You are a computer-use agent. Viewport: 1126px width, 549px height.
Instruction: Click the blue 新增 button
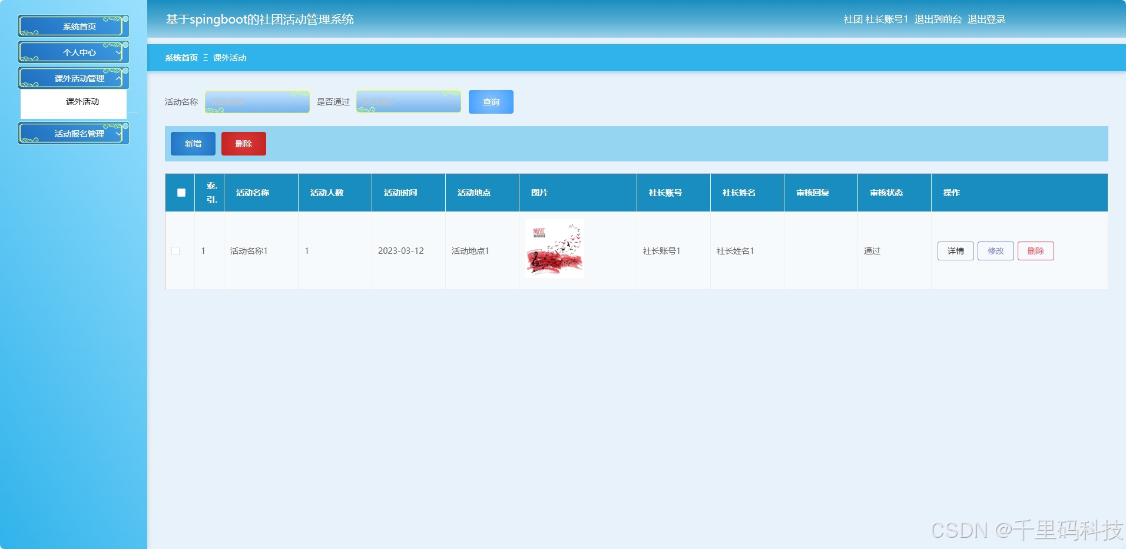tap(193, 144)
